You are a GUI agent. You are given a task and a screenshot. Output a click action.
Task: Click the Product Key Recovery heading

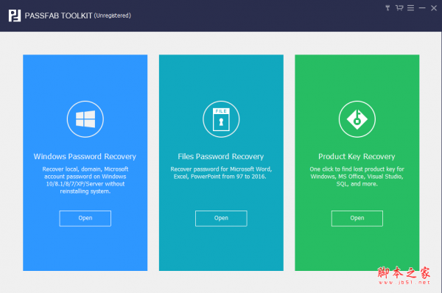point(357,156)
